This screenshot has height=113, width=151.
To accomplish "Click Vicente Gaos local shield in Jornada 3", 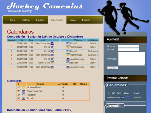I will pyautogui.click(x=52, y=63).
